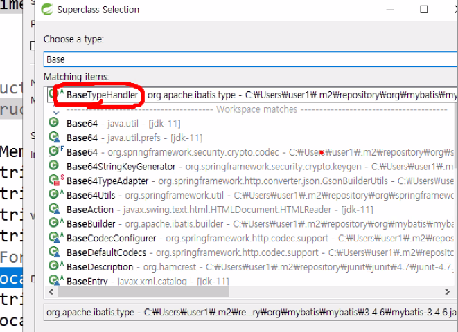The image size is (458, 332).
Task: Click the final class icon beside spring security Base64
Action: 55,151
